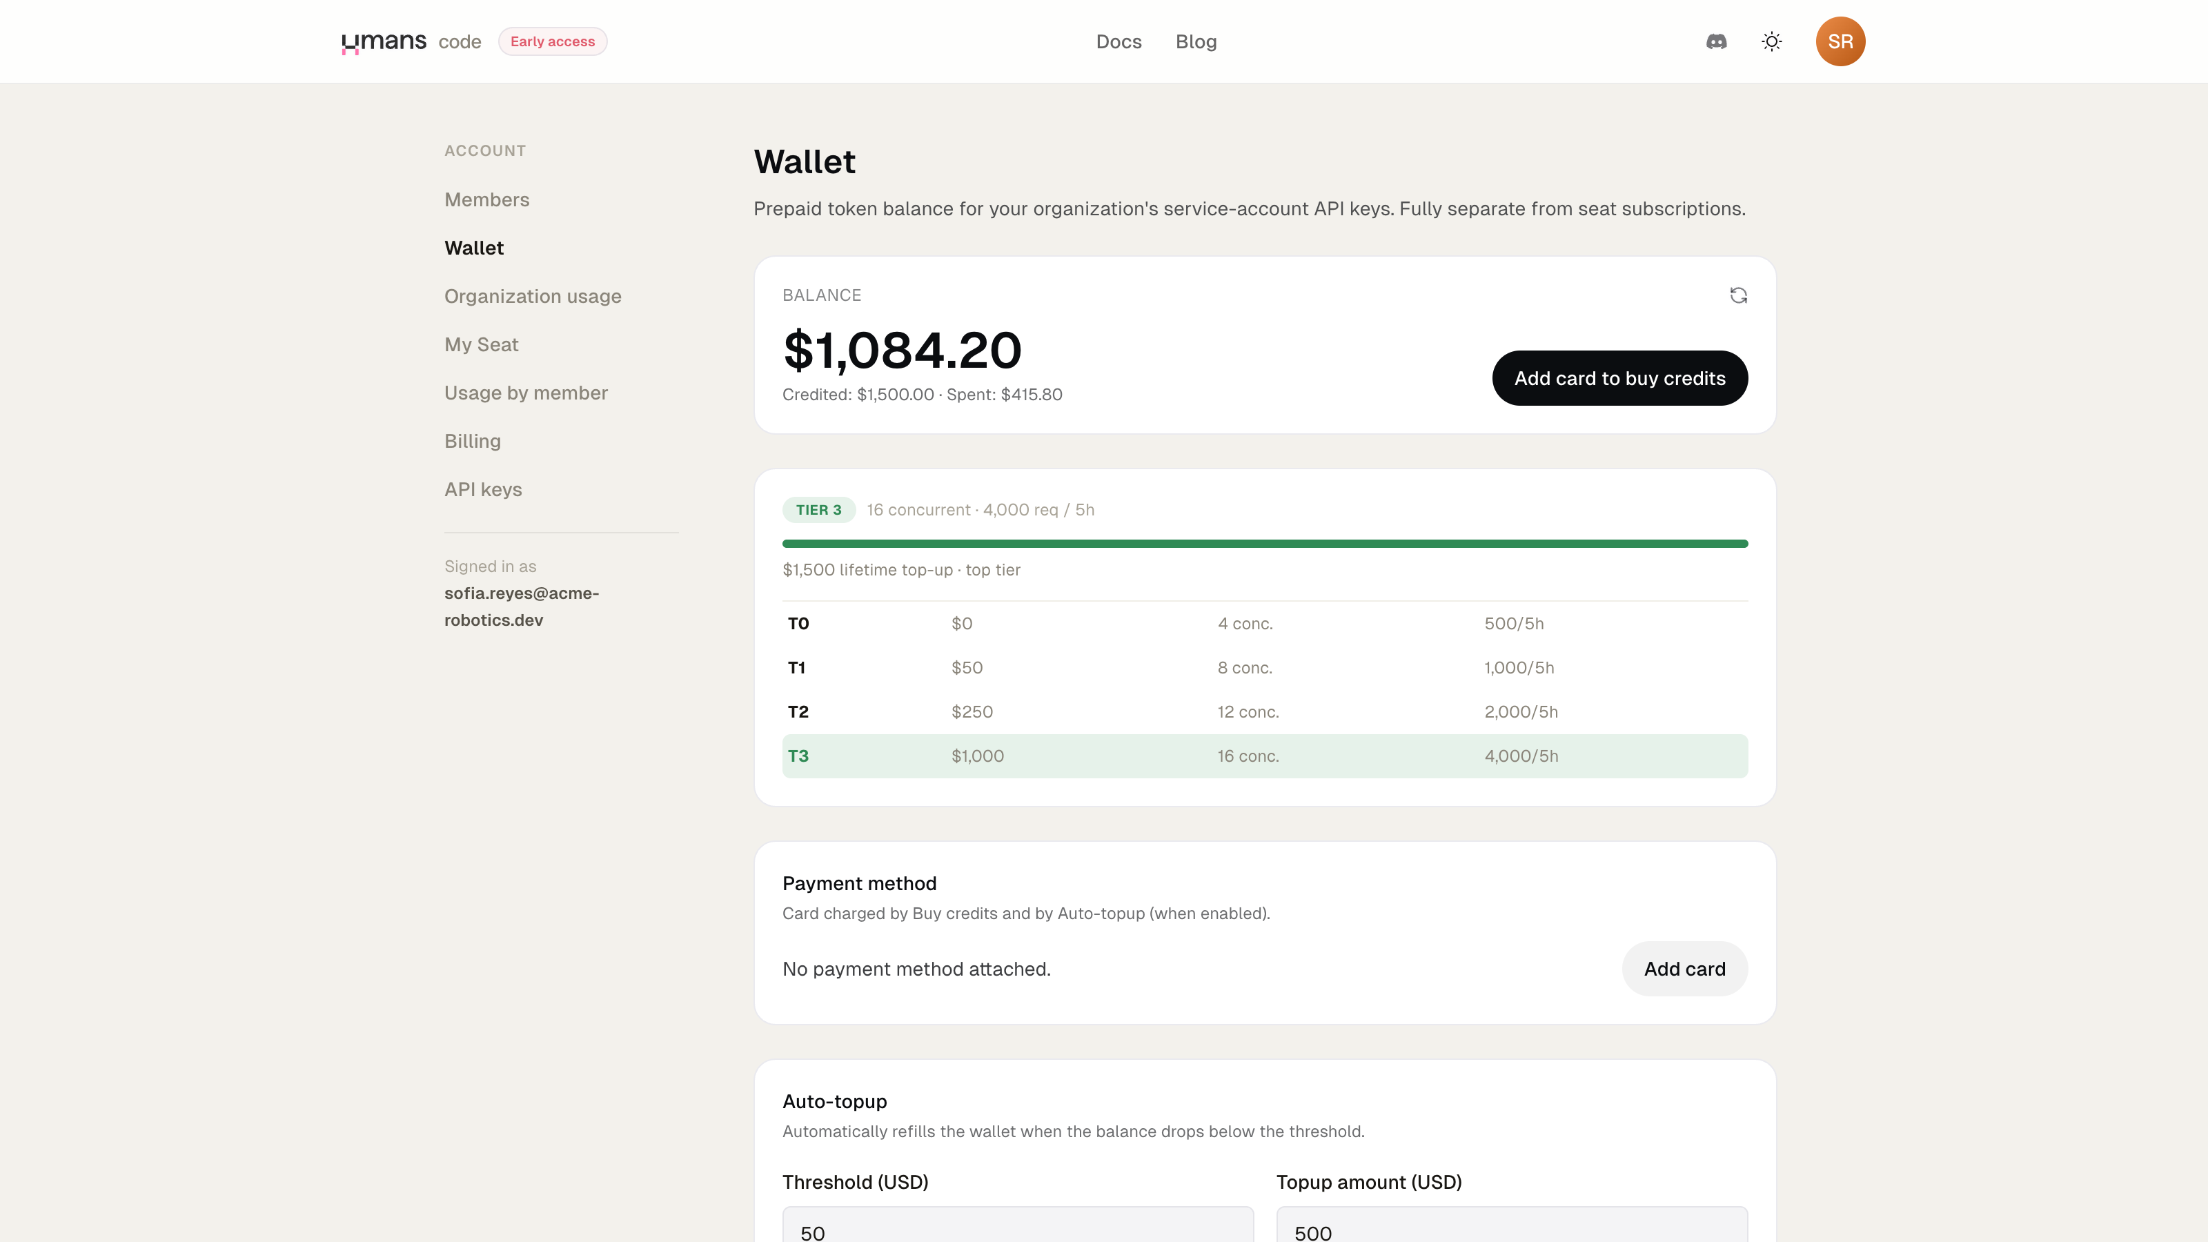
Task: Click the '500/5h' rate in T0 row
Action: click(1514, 624)
